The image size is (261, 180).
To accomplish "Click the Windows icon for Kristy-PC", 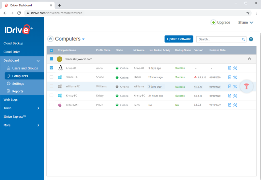I will tap(60, 96).
